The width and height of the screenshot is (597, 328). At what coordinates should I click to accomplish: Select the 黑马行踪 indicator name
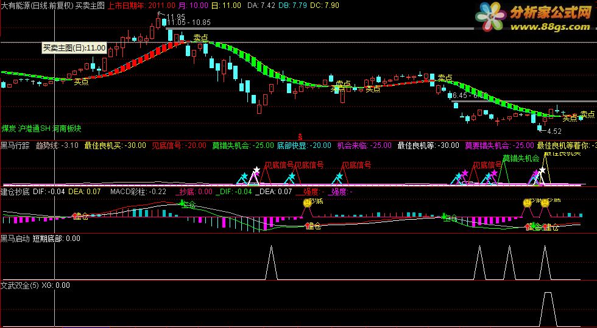(x=15, y=145)
